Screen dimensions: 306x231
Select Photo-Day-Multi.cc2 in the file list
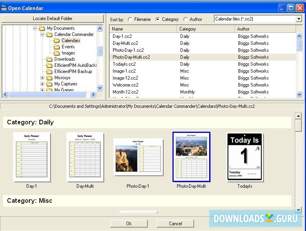pyautogui.click(x=203, y=57)
